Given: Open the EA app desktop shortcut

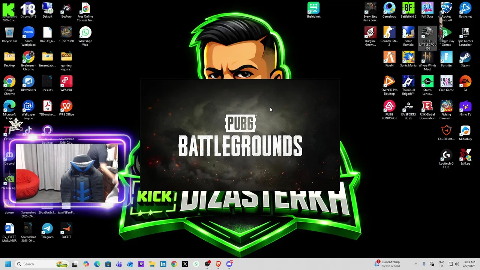Looking at the screenshot, I should click(x=465, y=84).
